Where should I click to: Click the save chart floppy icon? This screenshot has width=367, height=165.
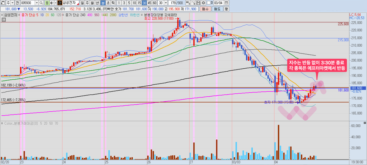coord(198,3)
